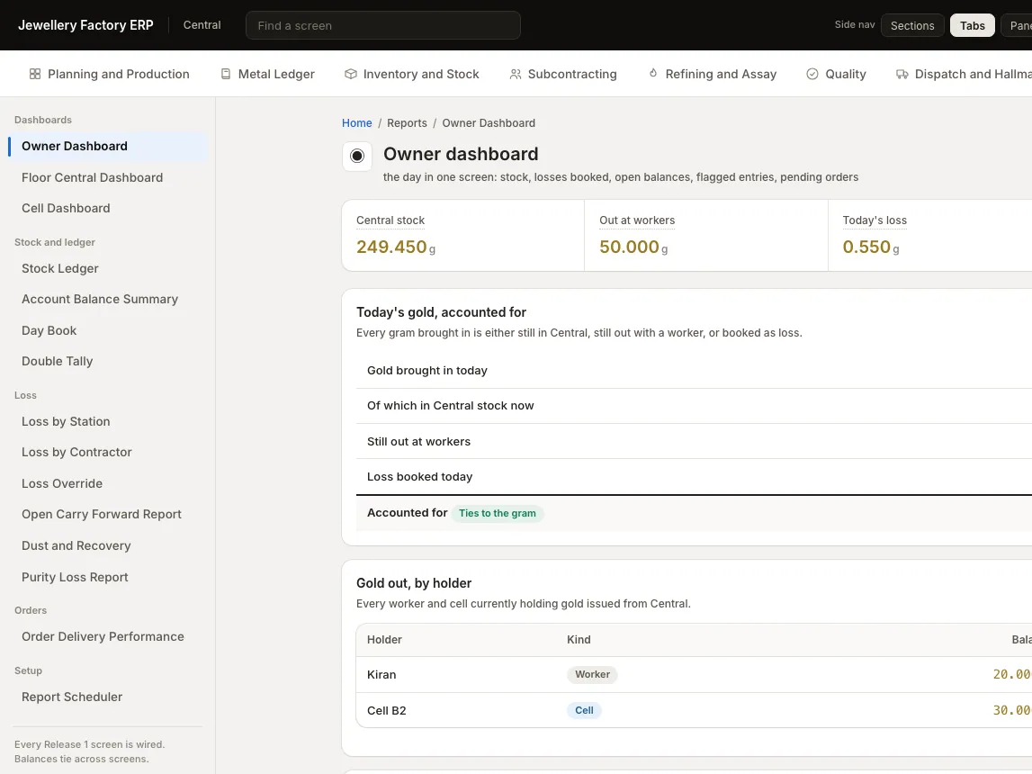Click the Home breadcrumb link
This screenshot has width=1032, height=774.
[x=356, y=123]
